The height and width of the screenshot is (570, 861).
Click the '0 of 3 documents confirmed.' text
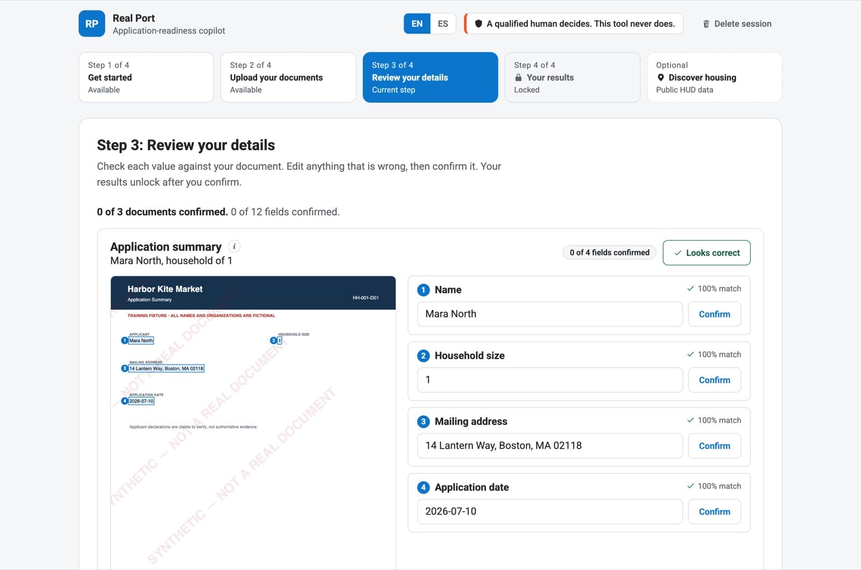coord(162,212)
